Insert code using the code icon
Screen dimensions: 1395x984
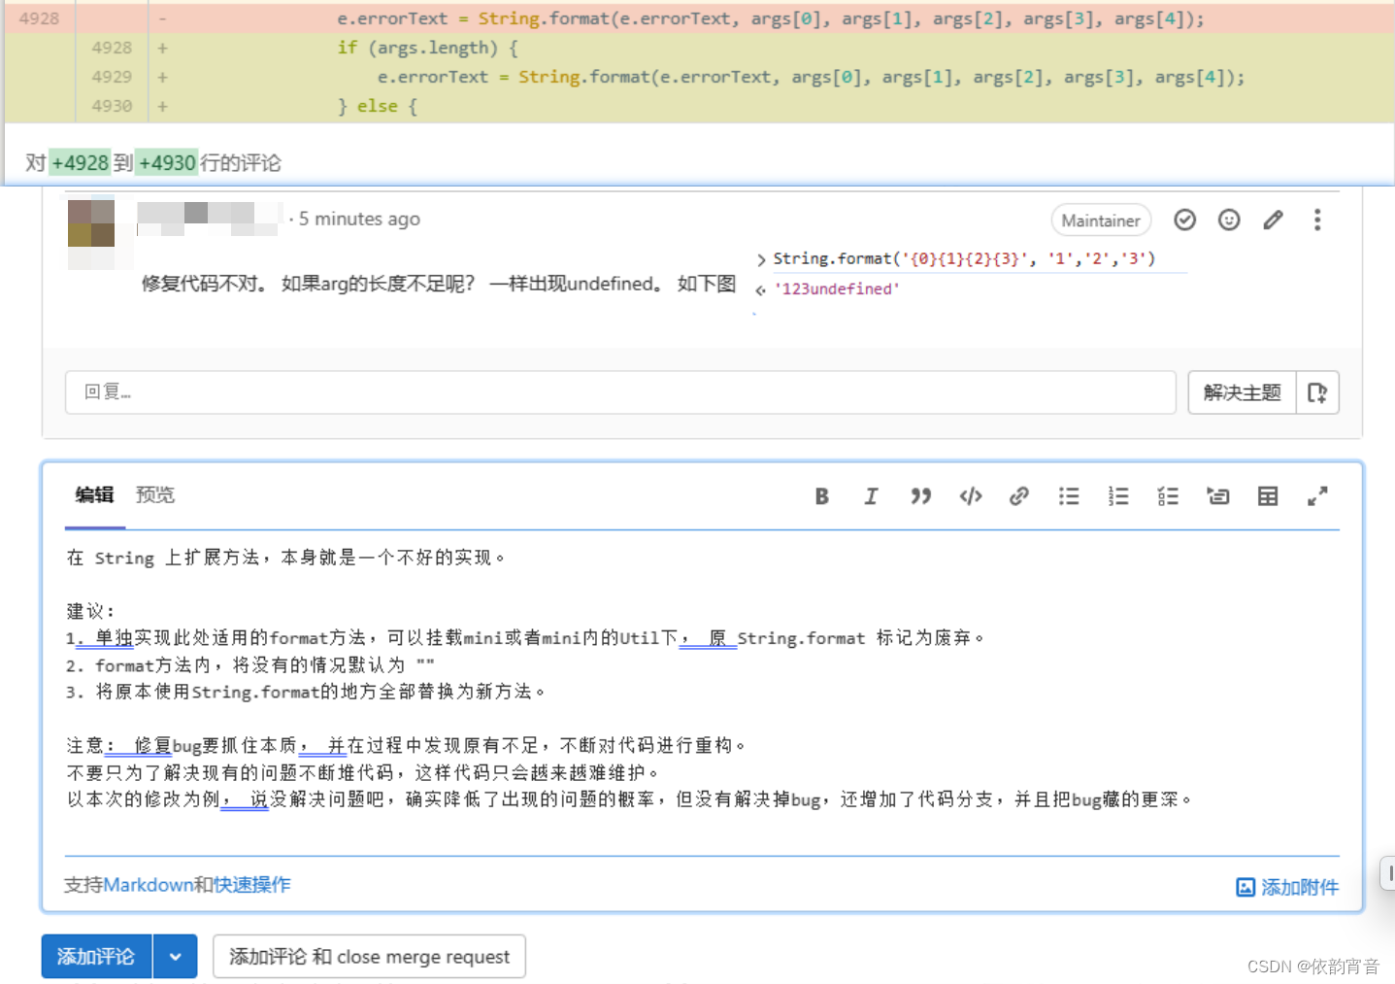[970, 496]
